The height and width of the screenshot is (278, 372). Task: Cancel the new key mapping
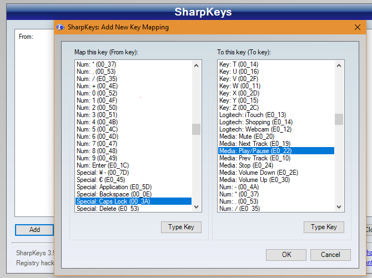[330, 255]
